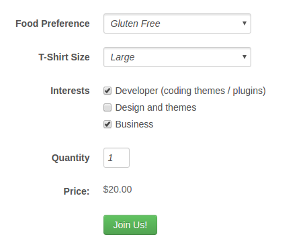
Task: Click the 'Business' label text
Action: (x=134, y=124)
